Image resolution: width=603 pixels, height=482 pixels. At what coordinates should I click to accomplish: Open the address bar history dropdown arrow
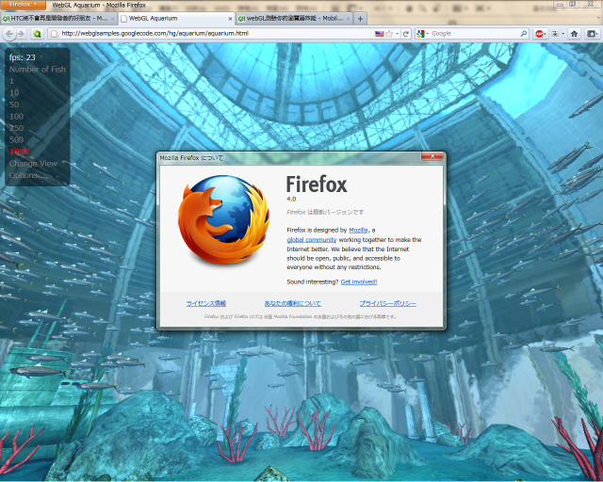(x=398, y=34)
